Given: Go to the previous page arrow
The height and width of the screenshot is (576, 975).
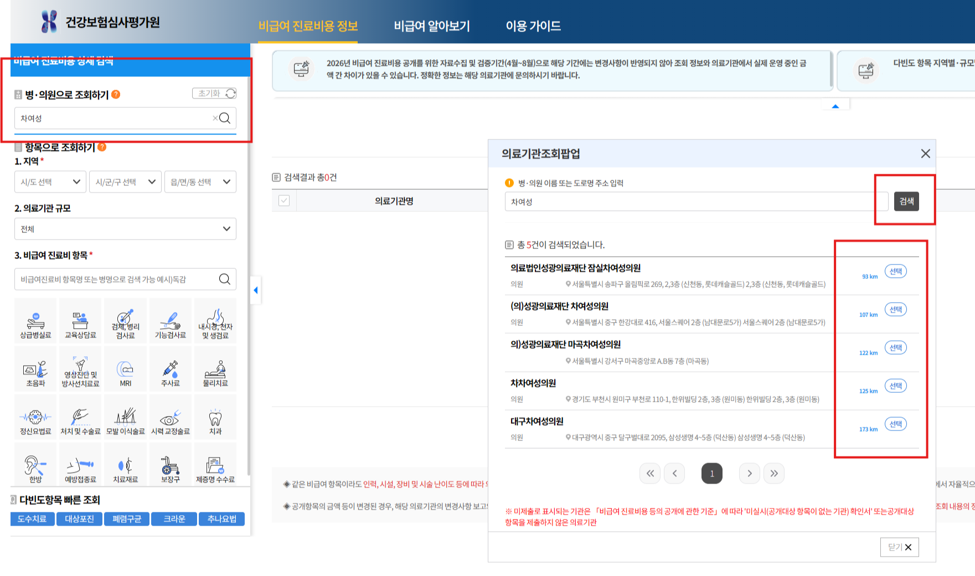Looking at the screenshot, I should (x=674, y=473).
